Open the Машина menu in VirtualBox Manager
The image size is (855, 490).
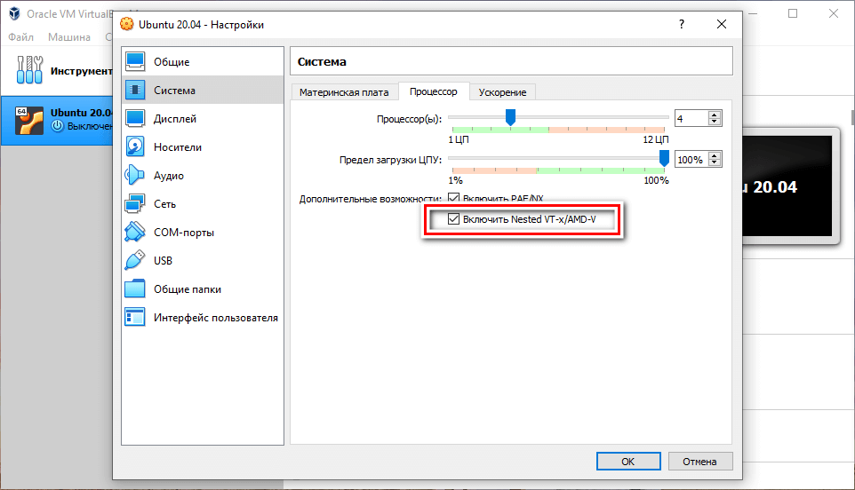tap(69, 37)
